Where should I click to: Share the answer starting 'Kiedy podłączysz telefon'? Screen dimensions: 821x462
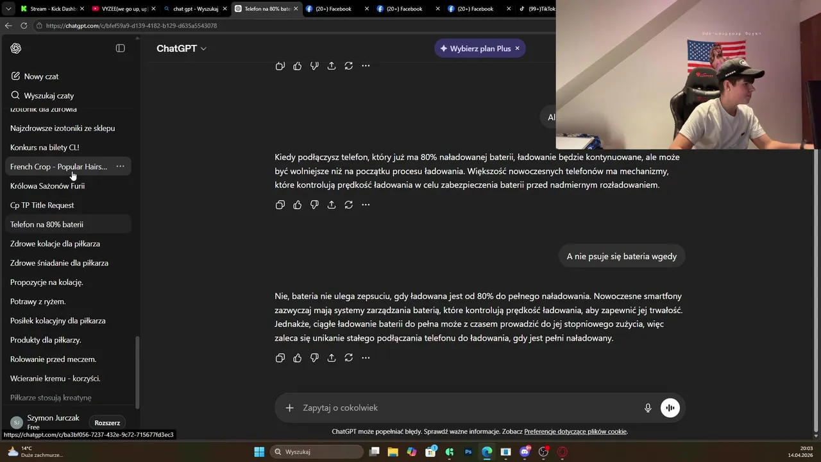pyautogui.click(x=332, y=205)
